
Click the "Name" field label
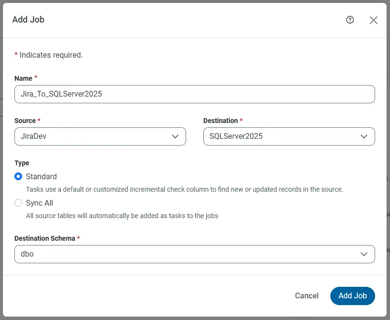(x=23, y=78)
